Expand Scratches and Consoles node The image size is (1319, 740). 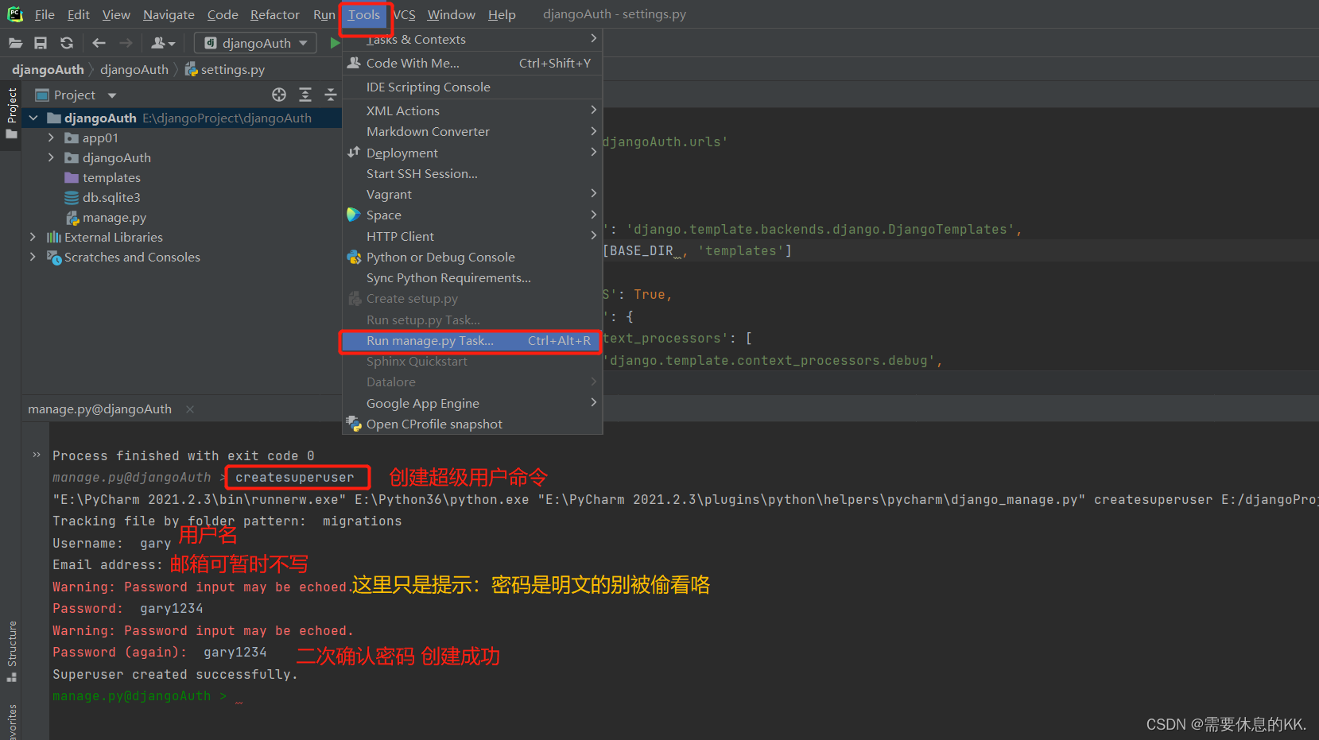tap(33, 257)
